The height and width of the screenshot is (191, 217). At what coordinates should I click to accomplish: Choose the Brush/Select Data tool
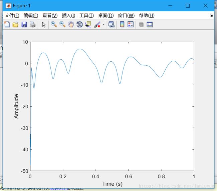(97, 24)
